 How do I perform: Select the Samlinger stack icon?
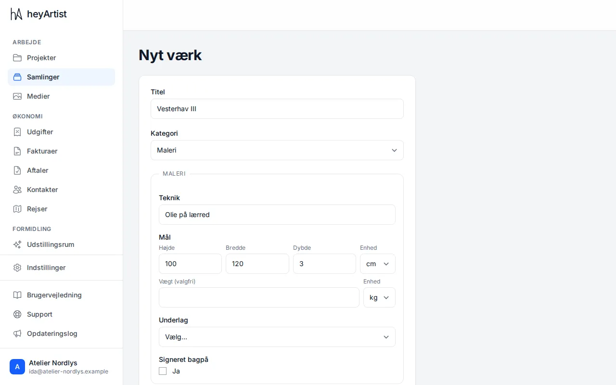point(17,77)
